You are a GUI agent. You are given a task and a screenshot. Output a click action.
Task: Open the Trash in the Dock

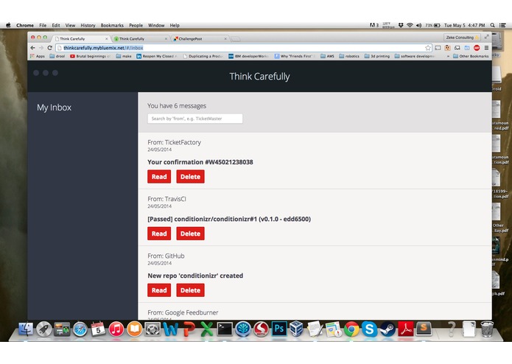coord(487,329)
